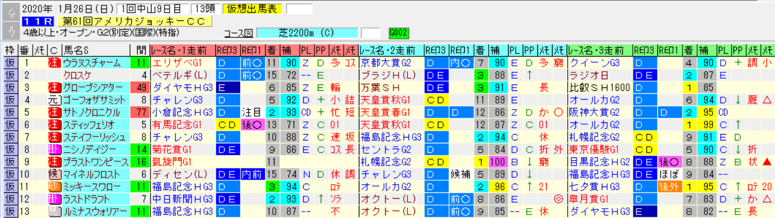Screen dimensions: 775x218
Task: Click the red interval value 77
Action: coord(140,112)
